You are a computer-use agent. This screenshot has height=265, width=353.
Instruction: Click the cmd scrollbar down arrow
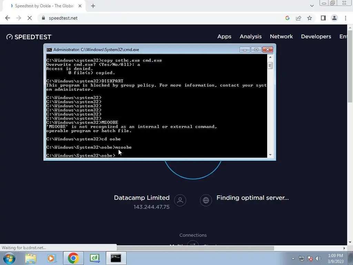pos(270,155)
